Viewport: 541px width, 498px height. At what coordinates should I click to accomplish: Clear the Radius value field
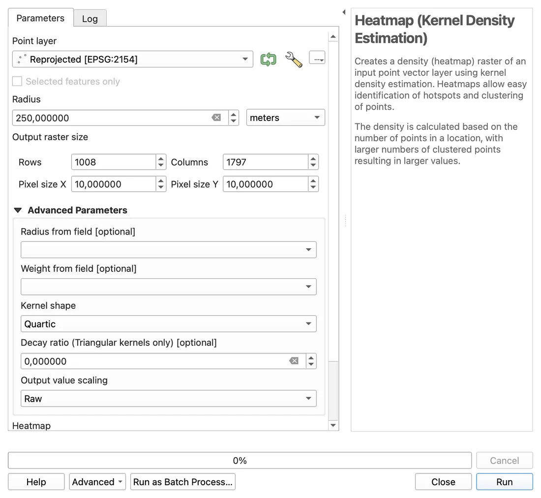(x=216, y=117)
